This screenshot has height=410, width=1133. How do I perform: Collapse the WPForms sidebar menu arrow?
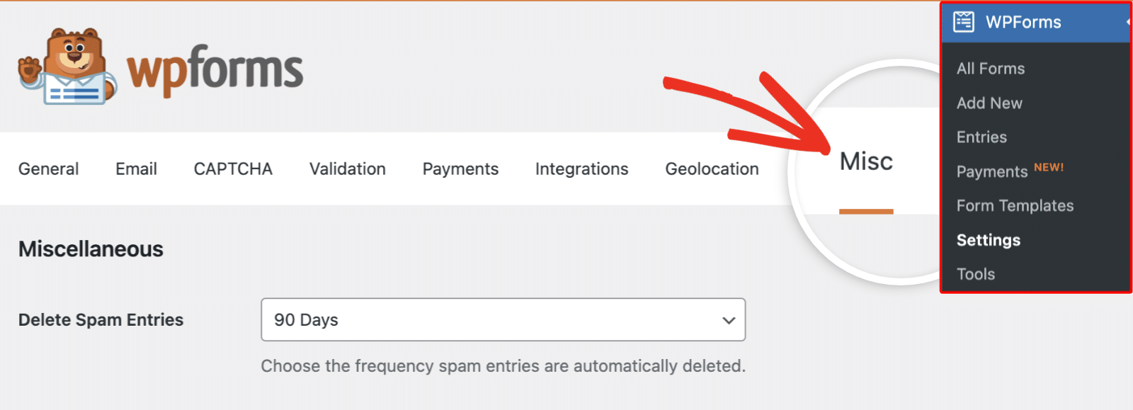click(1127, 22)
